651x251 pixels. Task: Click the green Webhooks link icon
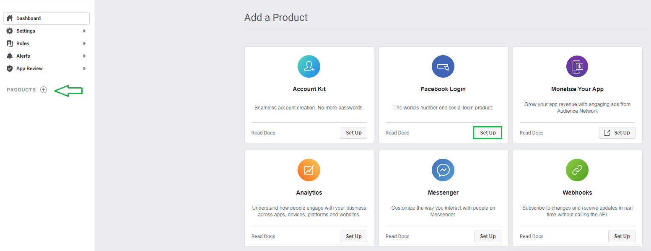(x=577, y=170)
